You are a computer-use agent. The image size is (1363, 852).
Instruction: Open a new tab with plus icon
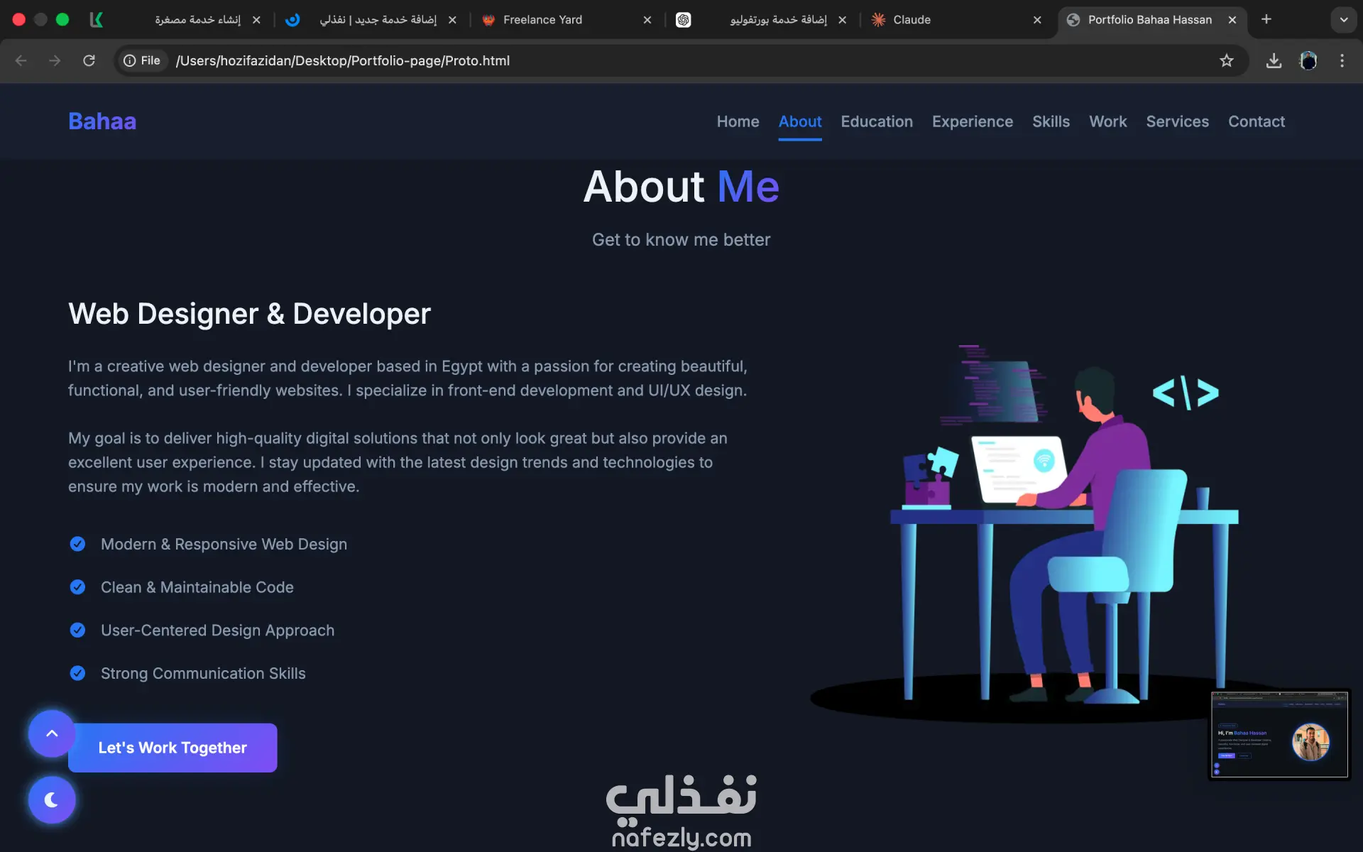click(x=1266, y=19)
